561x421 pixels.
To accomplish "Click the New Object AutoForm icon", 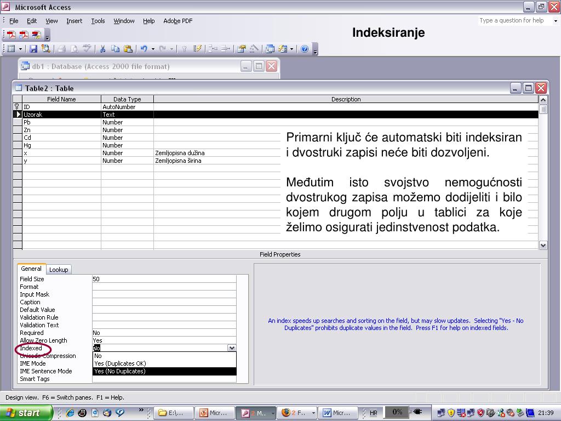I will [283, 49].
